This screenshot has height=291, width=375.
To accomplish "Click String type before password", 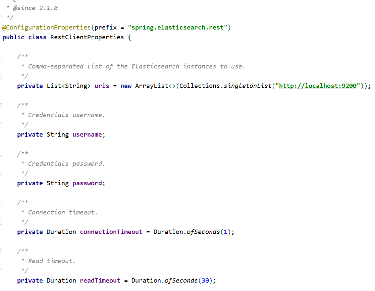I will [x=58, y=183].
